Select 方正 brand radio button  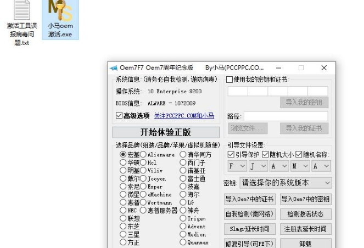tap(123, 242)
